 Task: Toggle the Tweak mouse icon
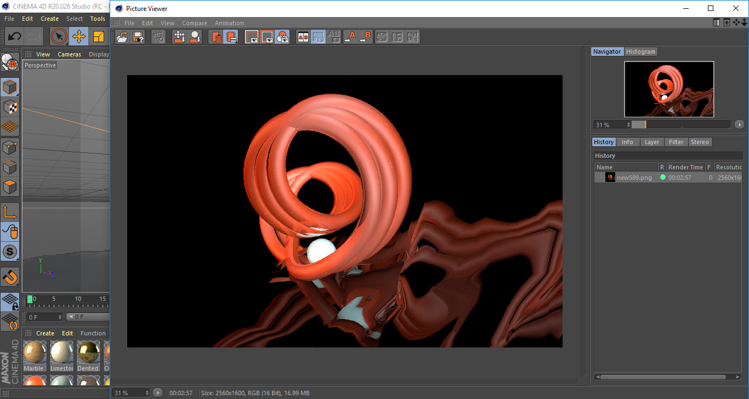tap(10, 232)
